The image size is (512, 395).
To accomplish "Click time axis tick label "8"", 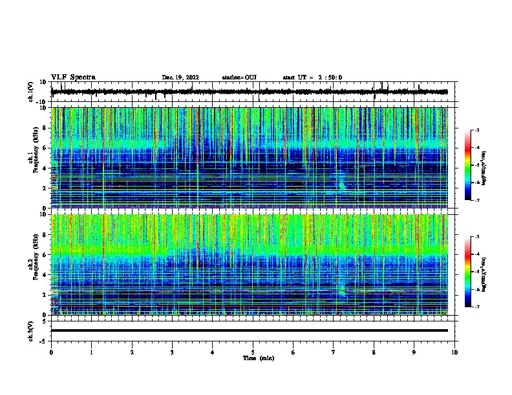I will coord(374,352).
